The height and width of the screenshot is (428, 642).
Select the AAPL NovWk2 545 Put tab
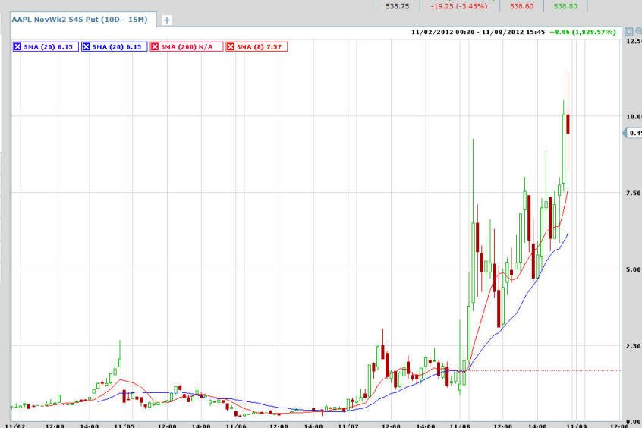point(80,19)
